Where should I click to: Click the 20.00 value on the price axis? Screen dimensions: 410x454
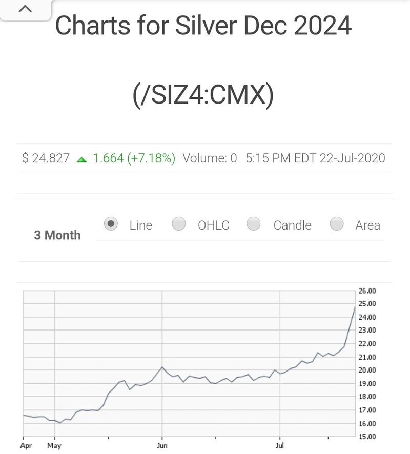367,370
